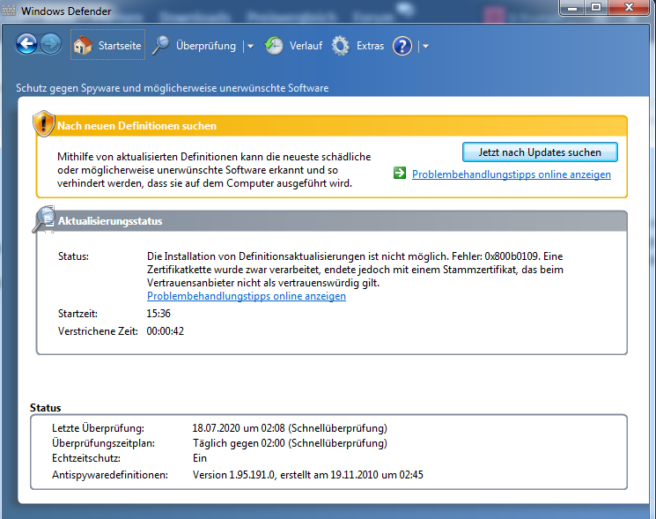Click the Aktualisierungsstatus magnifier icon

click(x=44, y=219)
